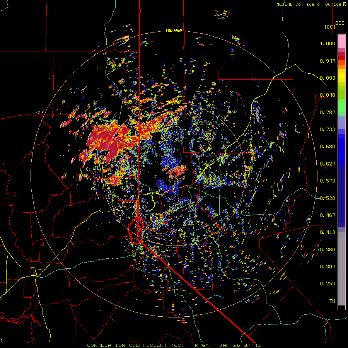Click the DCC legend header label
The height and width of the screenshot is (348, 348).
click(340, 23)
